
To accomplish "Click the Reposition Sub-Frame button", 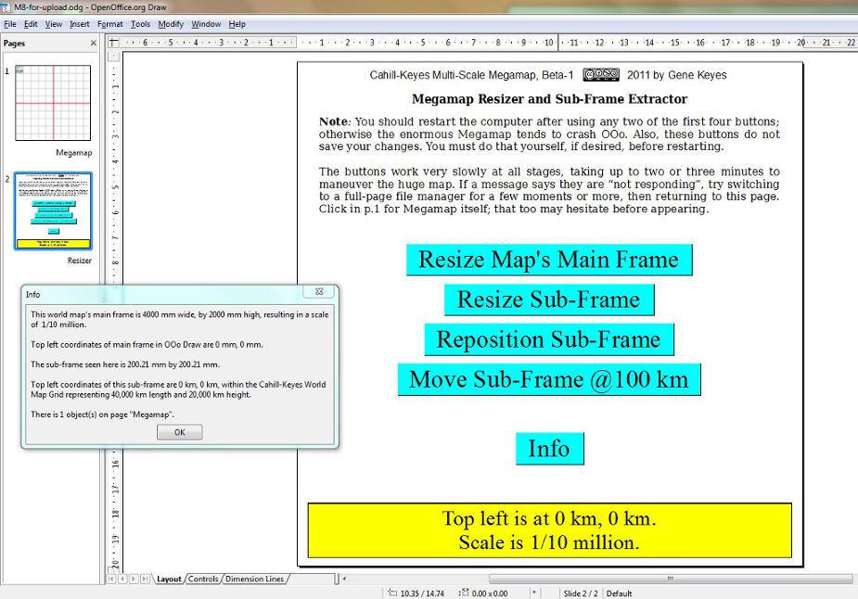I will pos(549,339).
